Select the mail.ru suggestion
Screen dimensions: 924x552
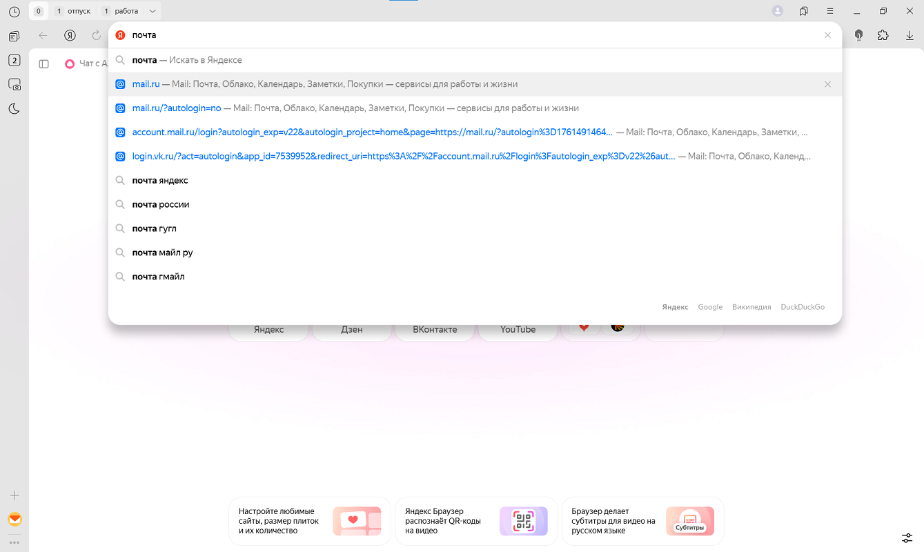tap(146, 84)
